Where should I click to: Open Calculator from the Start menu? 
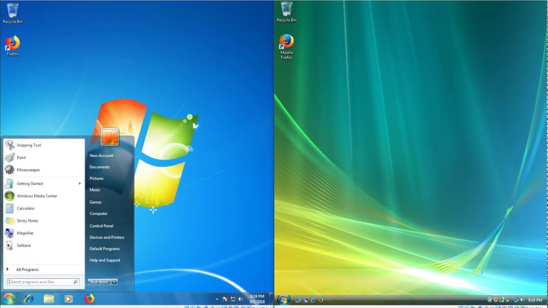tap(43, 208)
